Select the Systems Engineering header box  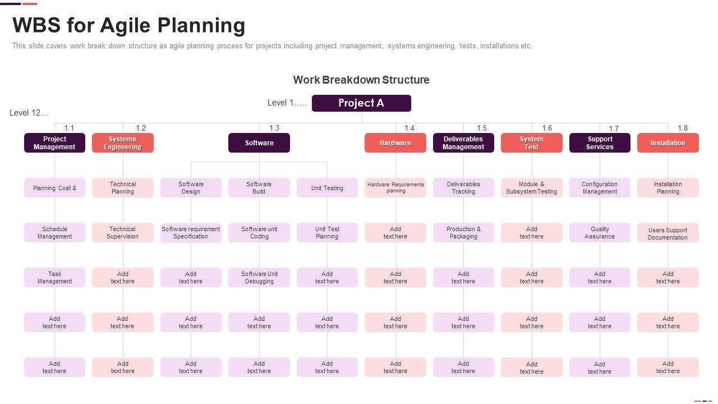click(x=122, y=143)
